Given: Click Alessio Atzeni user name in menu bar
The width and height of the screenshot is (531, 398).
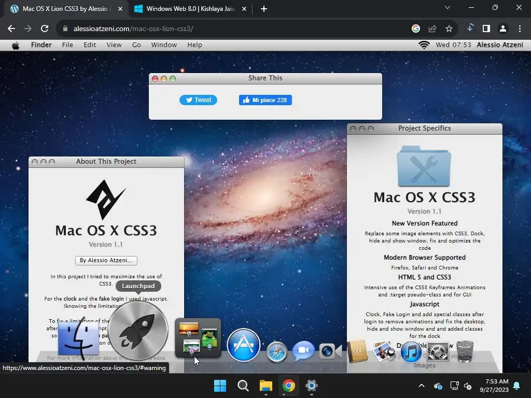Looking at the screenshot, I should coord(500,45).
